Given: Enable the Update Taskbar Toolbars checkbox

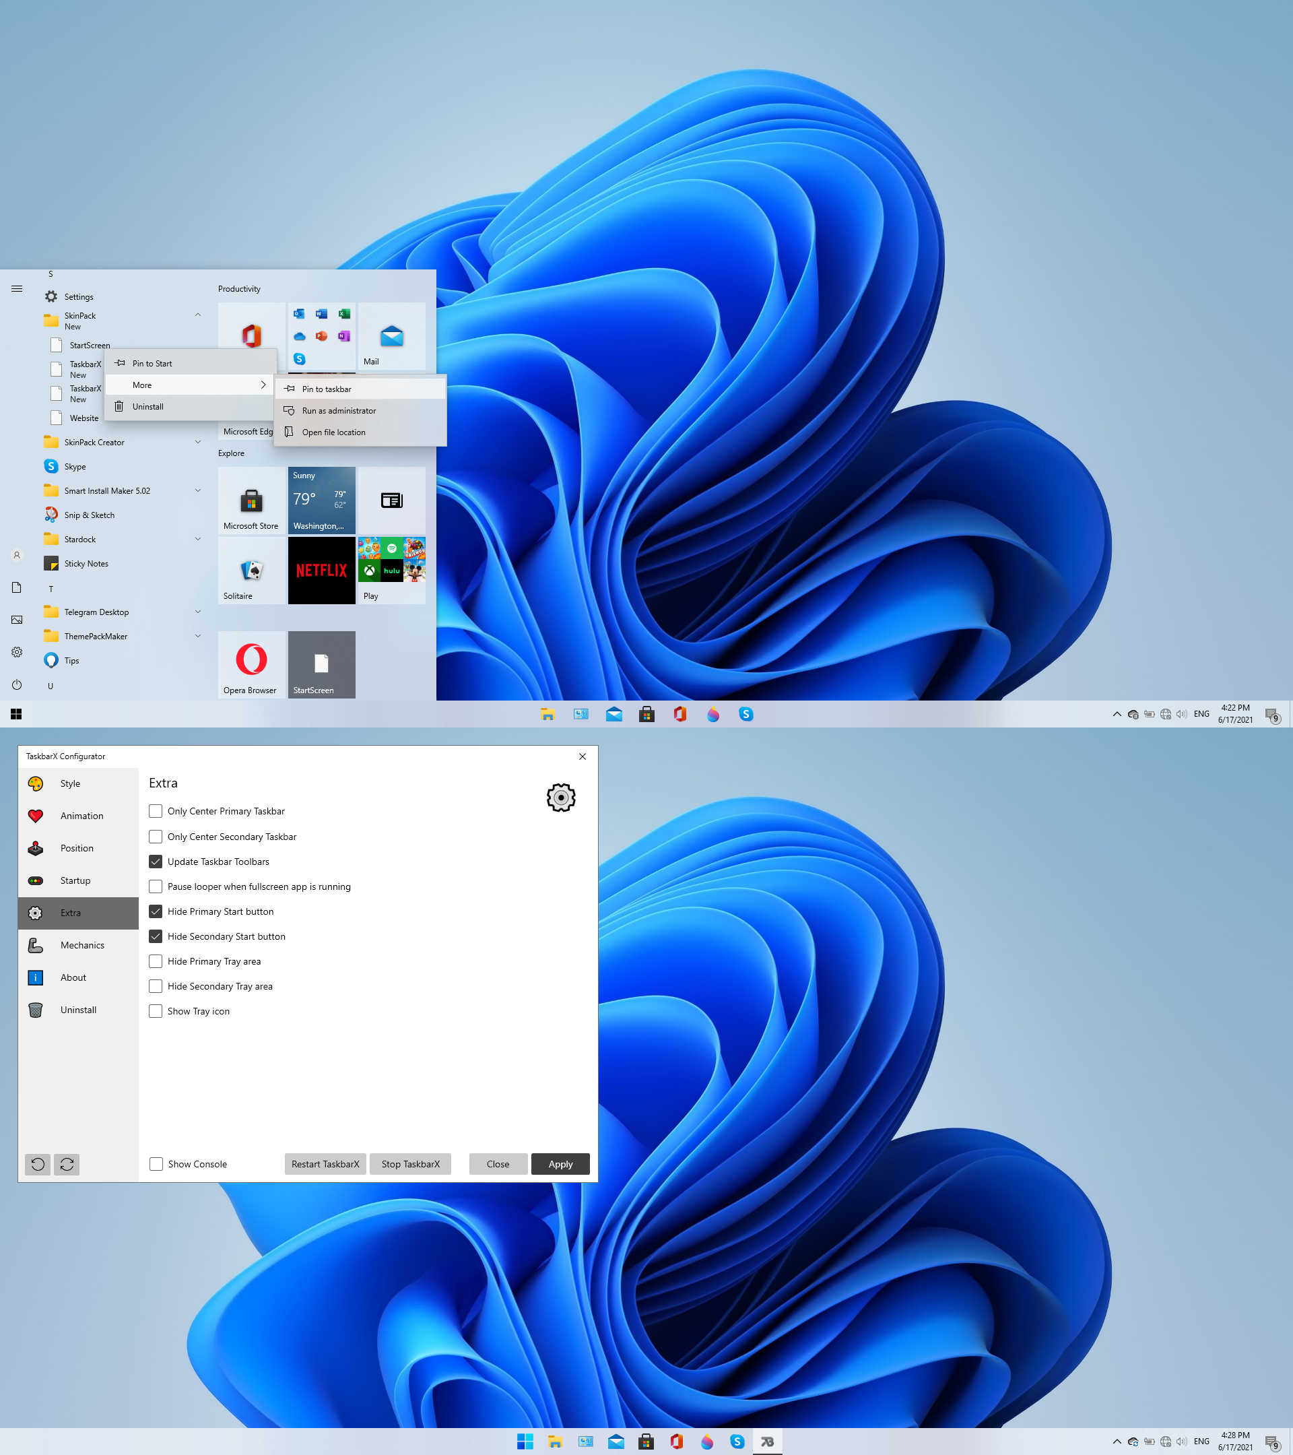Looking at the screenshot, I should (155, 861).
